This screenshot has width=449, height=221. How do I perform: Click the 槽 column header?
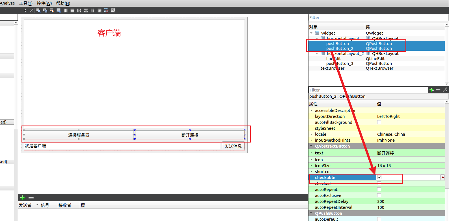coord(194,205)
